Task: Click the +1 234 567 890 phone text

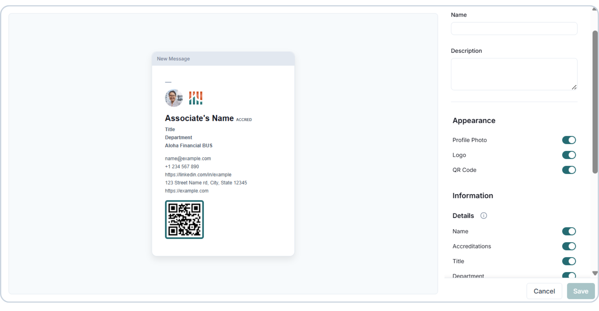Action: point(182,167)
